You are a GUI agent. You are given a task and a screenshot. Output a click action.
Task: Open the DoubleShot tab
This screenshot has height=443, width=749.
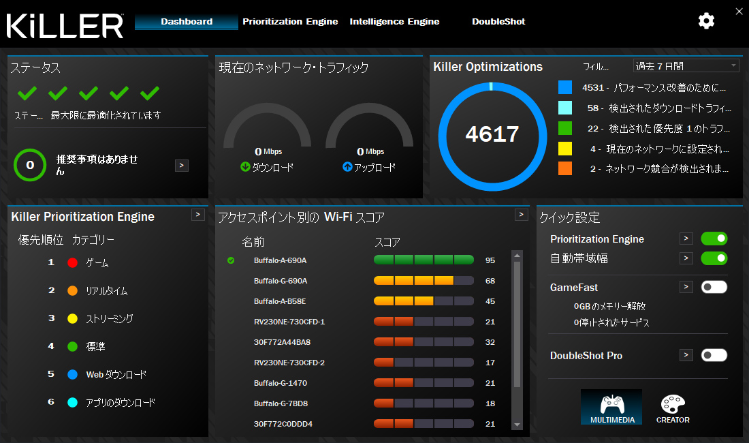[x=498, y=22]
